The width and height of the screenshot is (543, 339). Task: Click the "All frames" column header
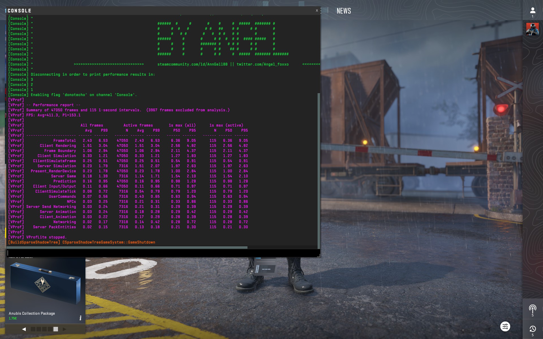[92, 125]
